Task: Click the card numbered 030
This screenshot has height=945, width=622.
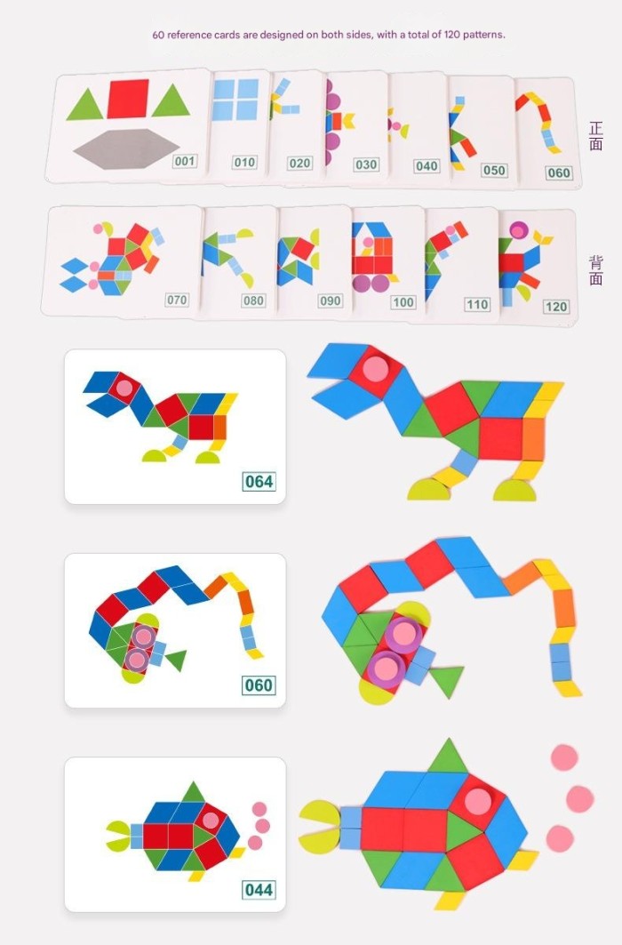Action: coord(357,127)
